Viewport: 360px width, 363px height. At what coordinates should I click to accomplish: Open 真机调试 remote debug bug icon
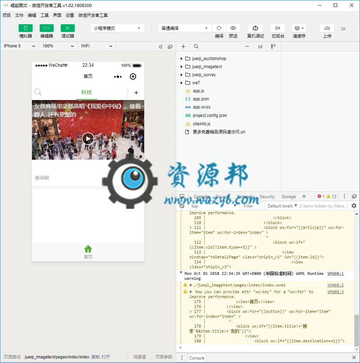[x=255, y=28]
